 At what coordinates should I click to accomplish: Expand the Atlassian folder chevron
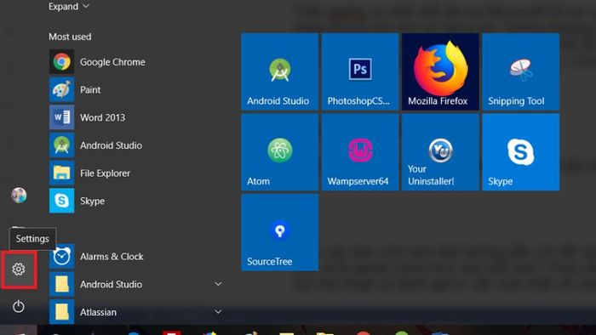(x=218, y=311)
